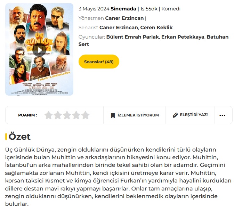This screenshot has height=211, width=242.
Task: View actor Bülent Emrah Parlak's profile
Action: [132, 37]
